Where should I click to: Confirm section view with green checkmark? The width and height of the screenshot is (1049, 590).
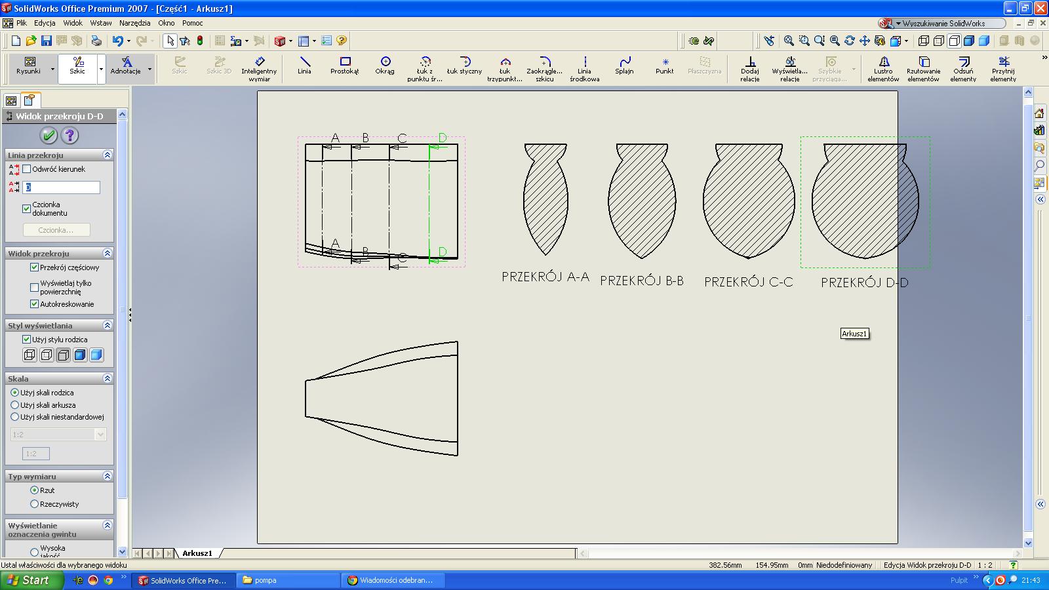[48, 136]
